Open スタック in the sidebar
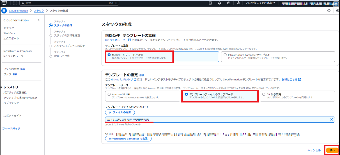Viewport: 340px width, 155px height. (x=9, y=28)
